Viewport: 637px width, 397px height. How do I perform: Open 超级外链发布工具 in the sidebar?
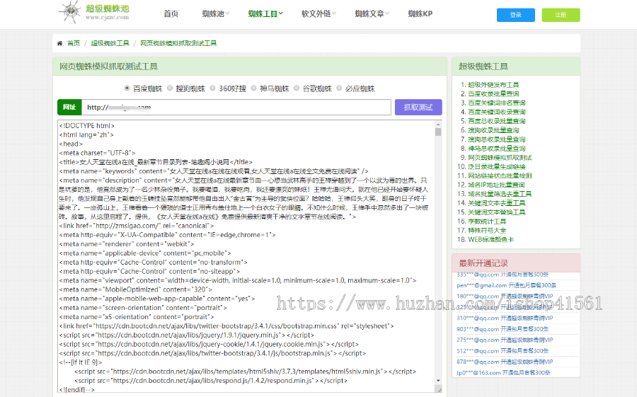pos(493,84)
